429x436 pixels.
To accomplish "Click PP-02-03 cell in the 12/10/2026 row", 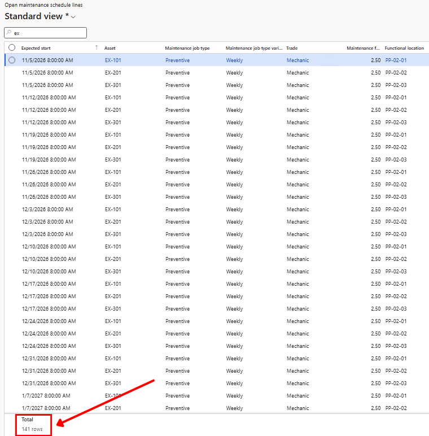I will pyautogui.click(x=396, y=272).
